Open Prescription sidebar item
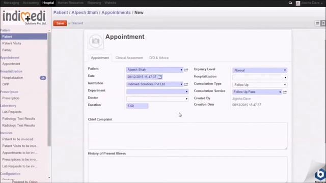 (11, 98)
